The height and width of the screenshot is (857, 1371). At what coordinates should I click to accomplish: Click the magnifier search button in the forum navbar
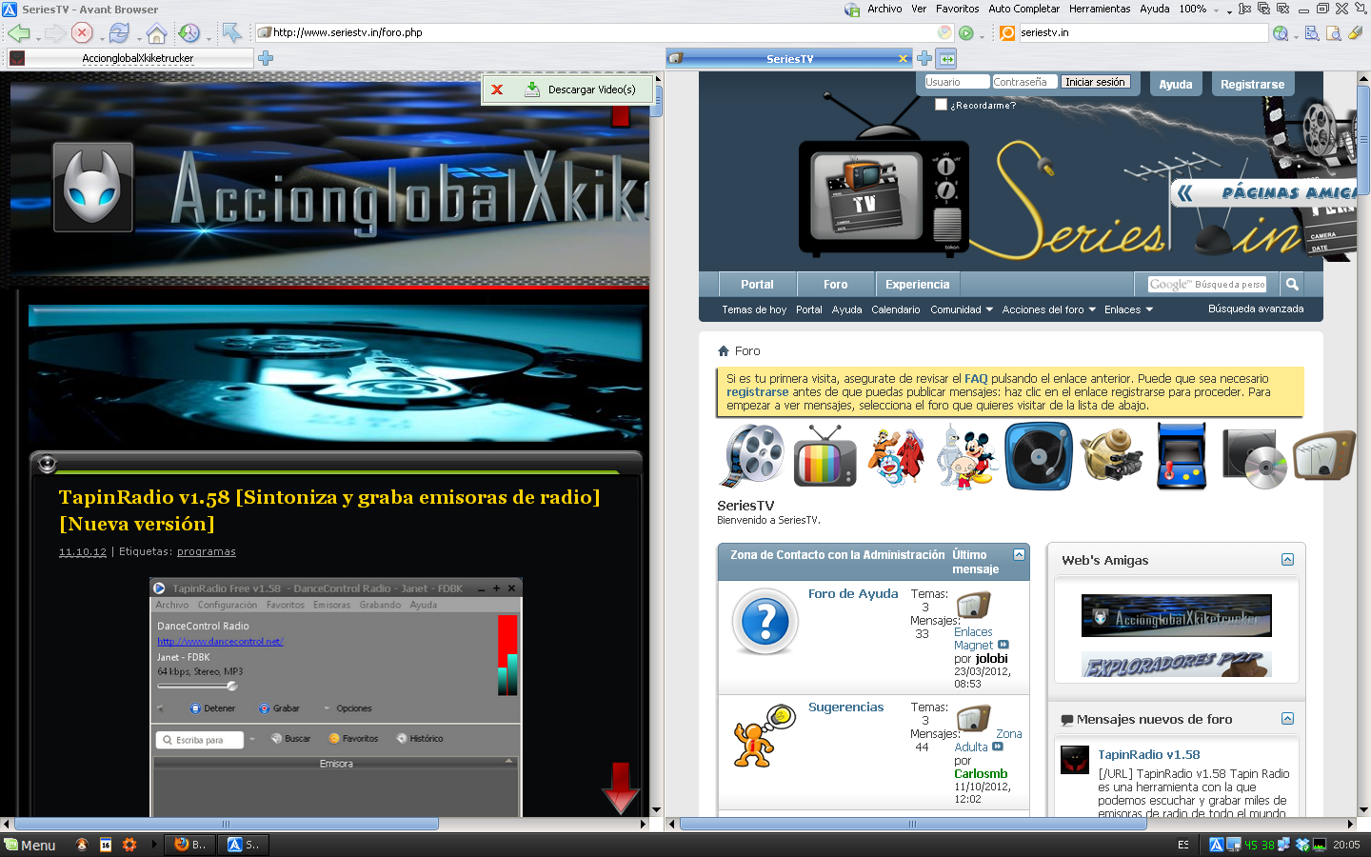pyautogui.click(x=1292, y=284)
